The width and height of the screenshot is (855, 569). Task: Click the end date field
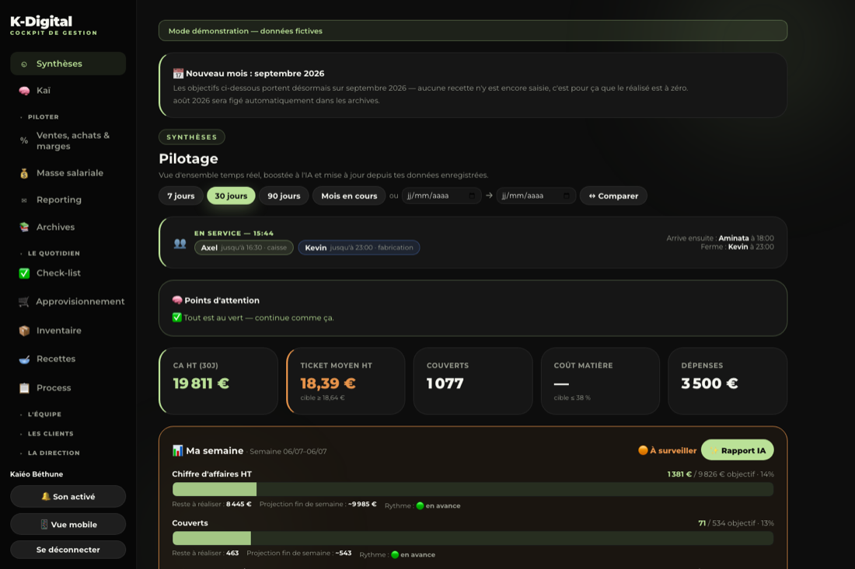pos(536,196)
